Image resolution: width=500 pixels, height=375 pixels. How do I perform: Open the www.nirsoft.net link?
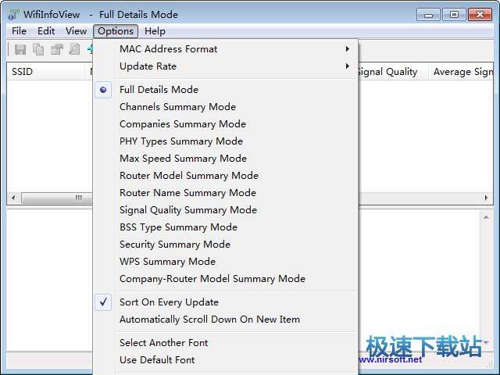click(390, 359)
